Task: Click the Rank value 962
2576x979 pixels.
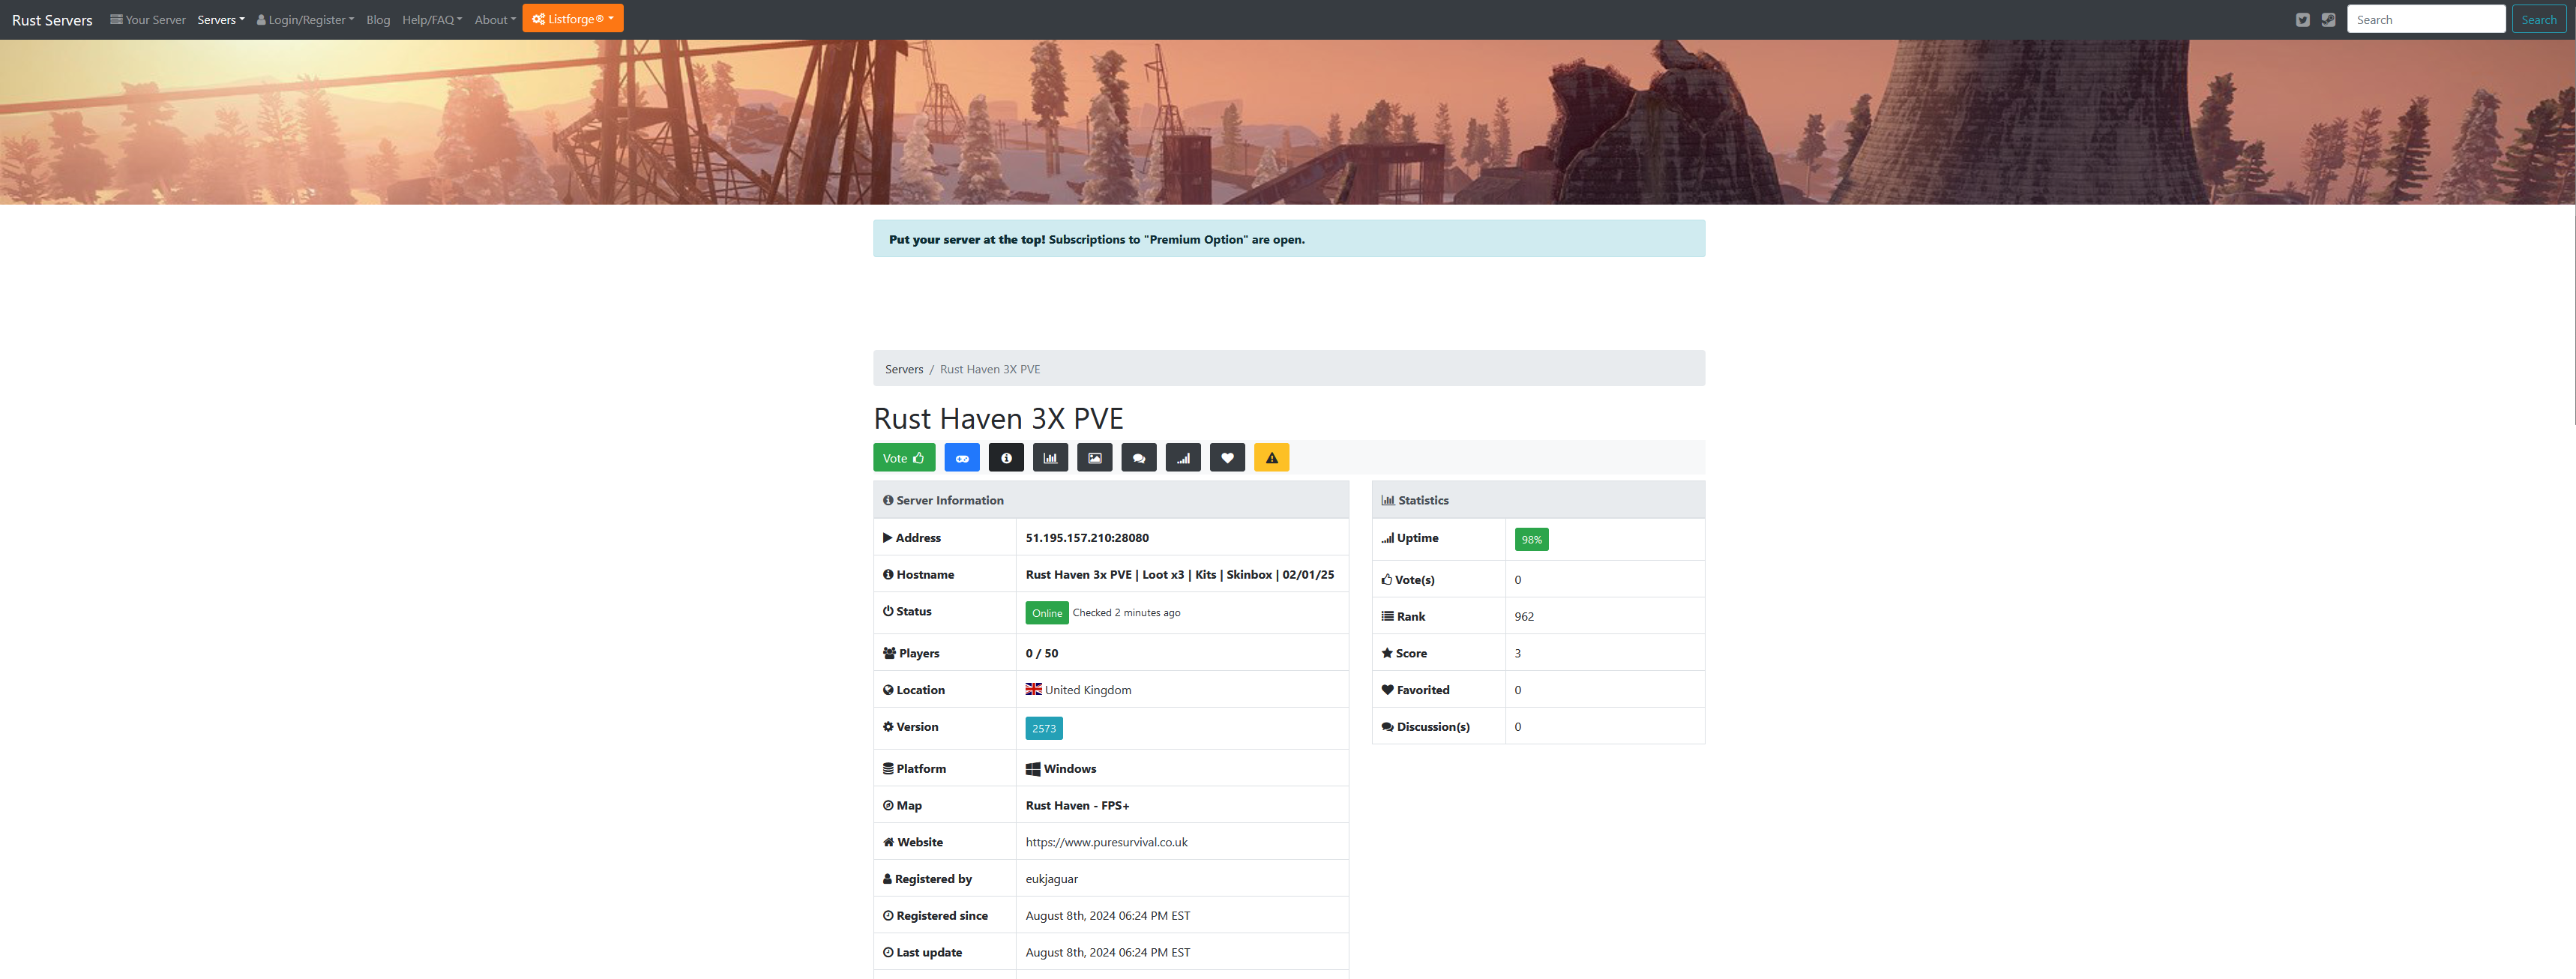Action: pos(1524,616)
